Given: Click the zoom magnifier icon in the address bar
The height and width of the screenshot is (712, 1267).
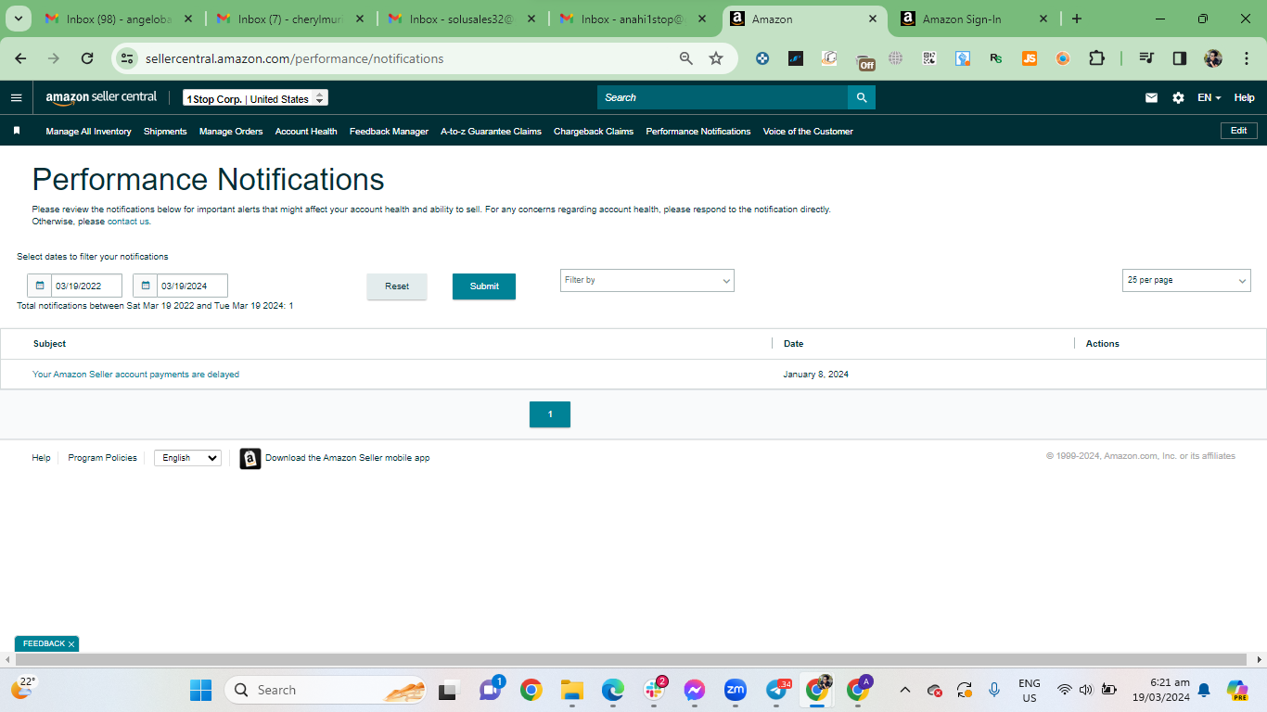Looking at the screenshot, I should pyautogui.click(x=686, y=58).
